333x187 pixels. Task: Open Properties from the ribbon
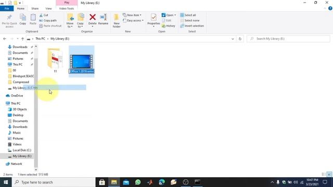(153, 20)
